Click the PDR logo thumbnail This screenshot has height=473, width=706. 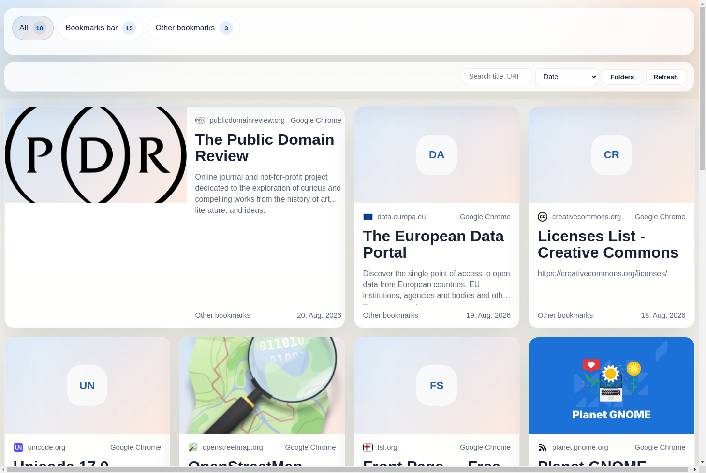click(x=96, y=155)
